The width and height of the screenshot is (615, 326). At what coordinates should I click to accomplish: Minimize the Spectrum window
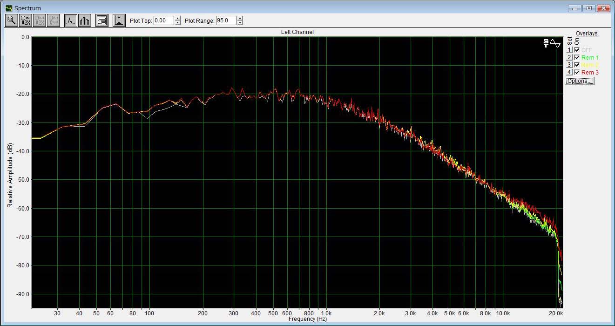(x=574, y=8)
